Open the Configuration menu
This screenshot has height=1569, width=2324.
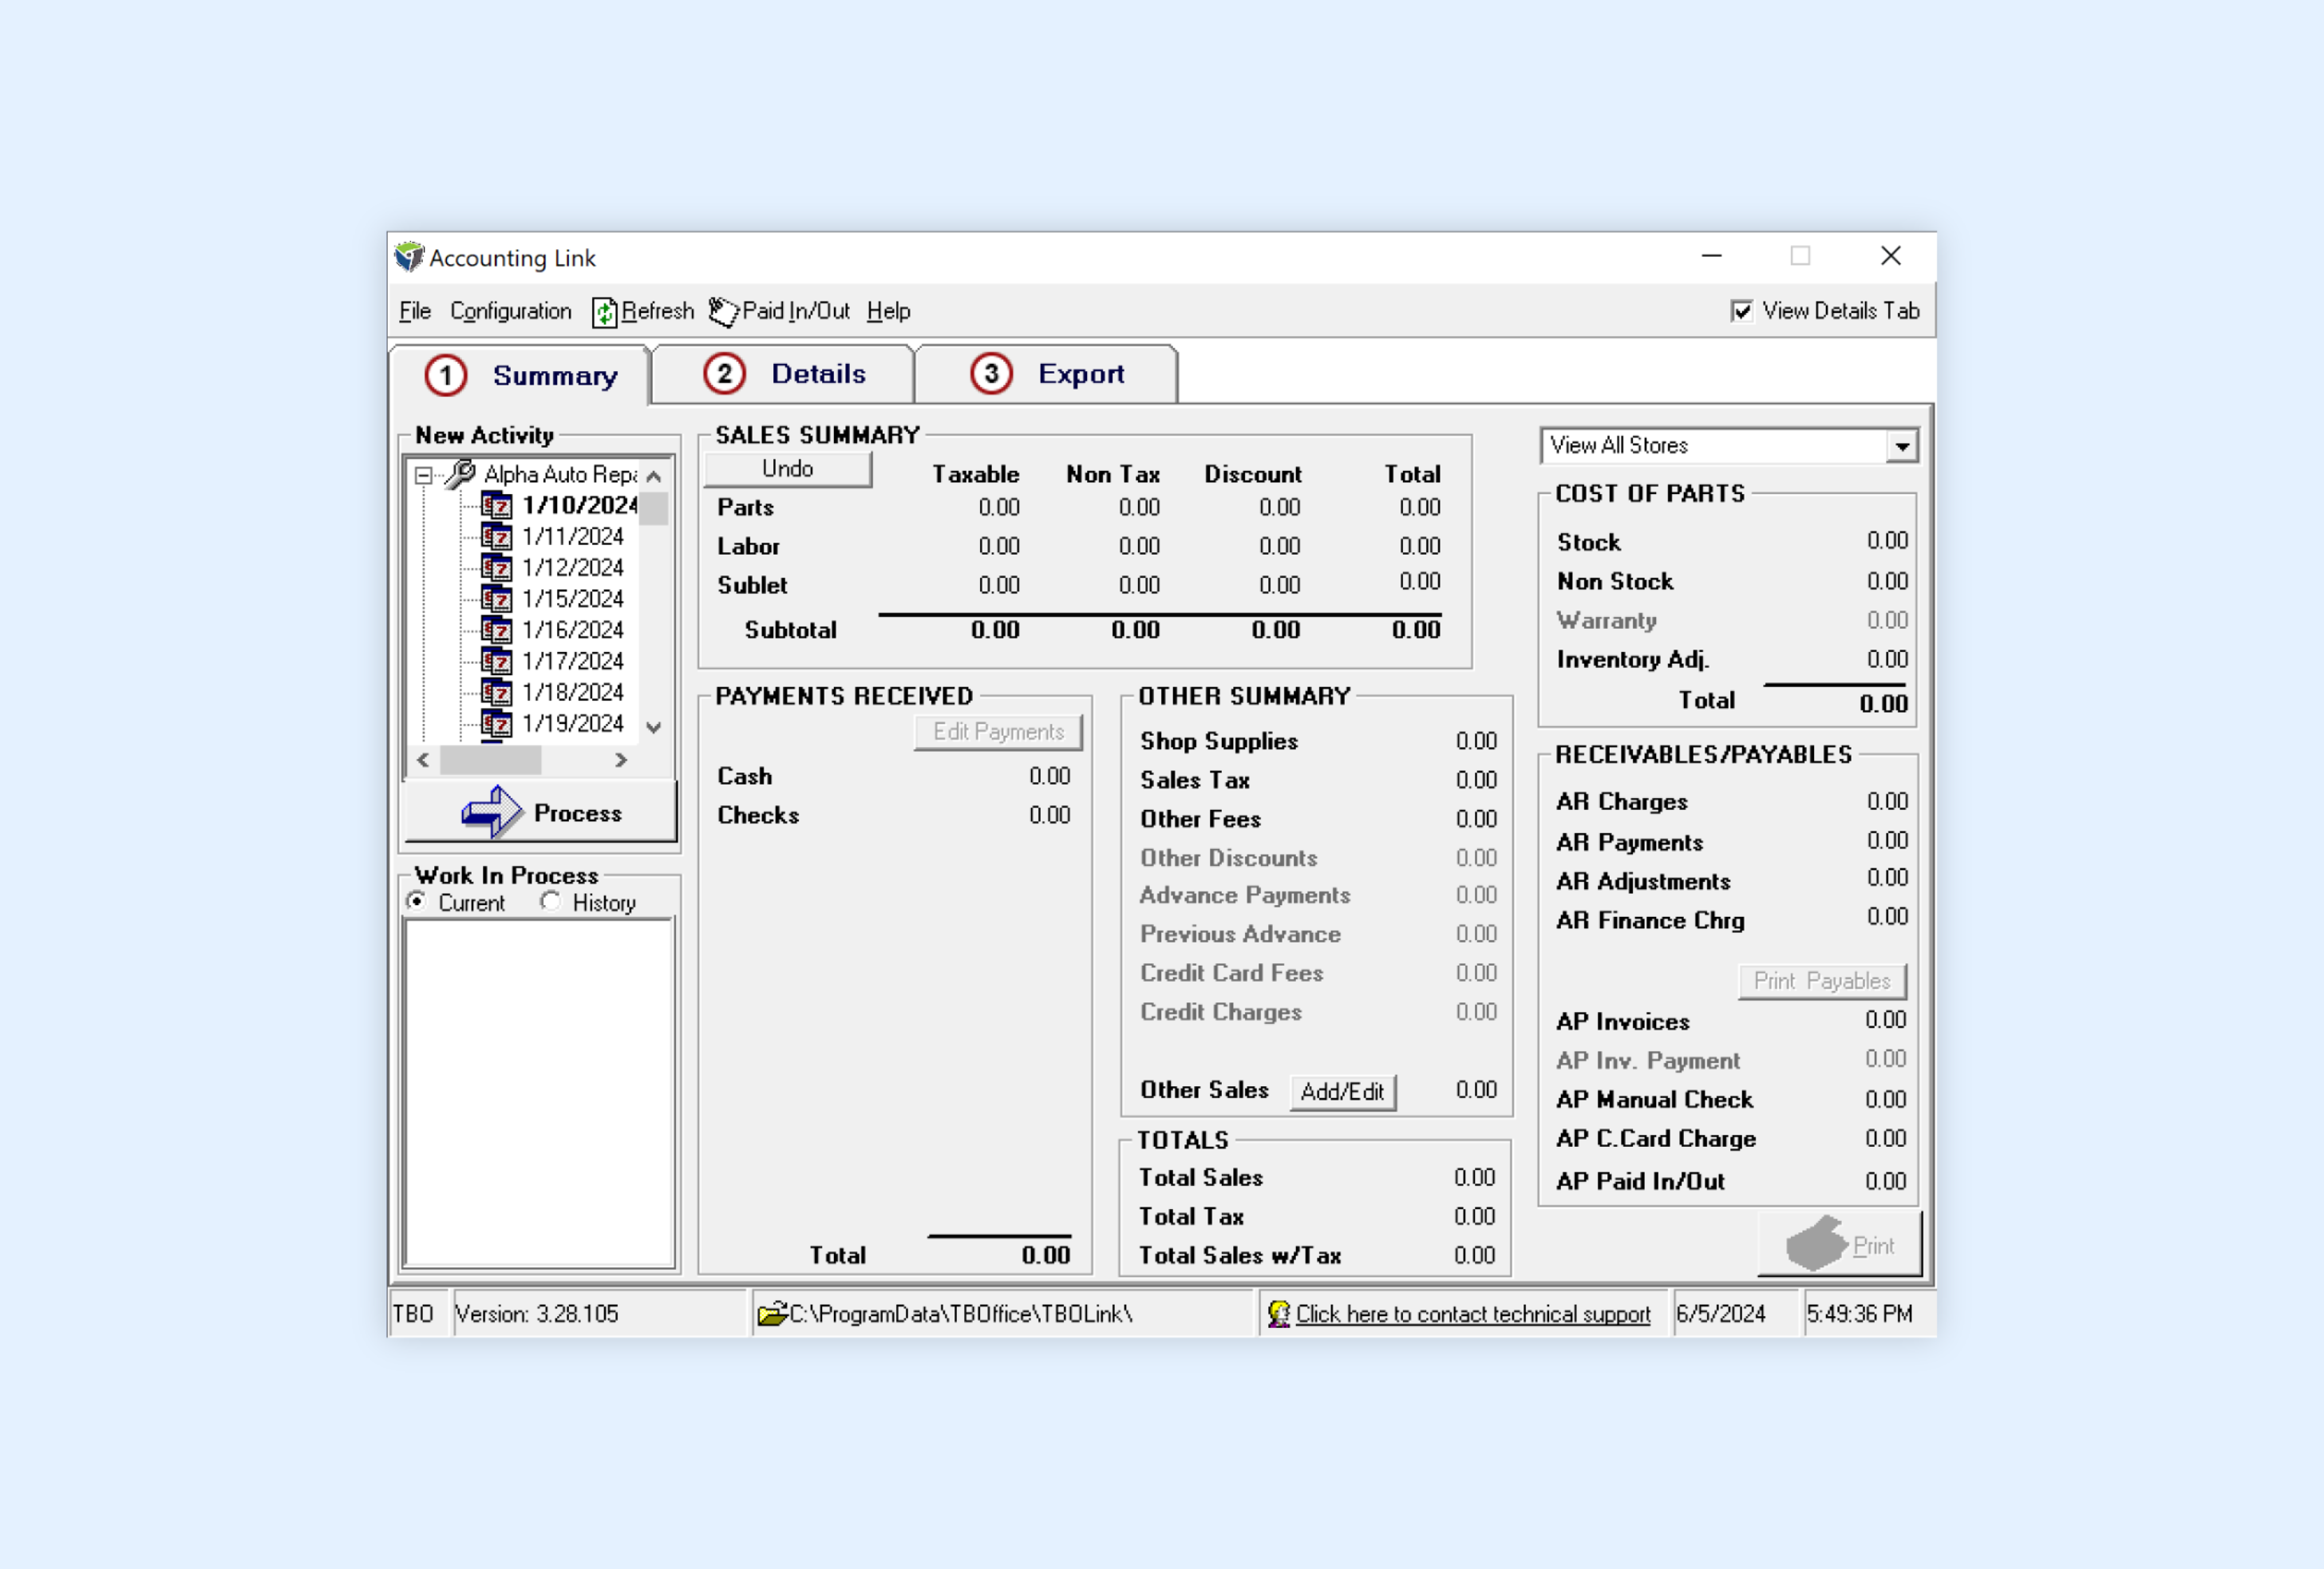pos(510,311)
